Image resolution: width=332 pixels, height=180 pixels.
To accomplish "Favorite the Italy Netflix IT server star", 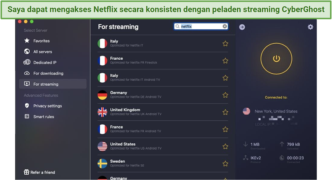I will pos(225,43).
